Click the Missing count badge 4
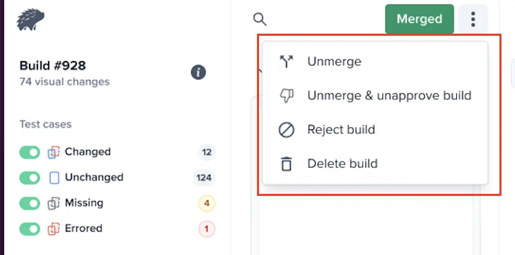This screenshot has width=515, height=255. (x=207, y=203)
